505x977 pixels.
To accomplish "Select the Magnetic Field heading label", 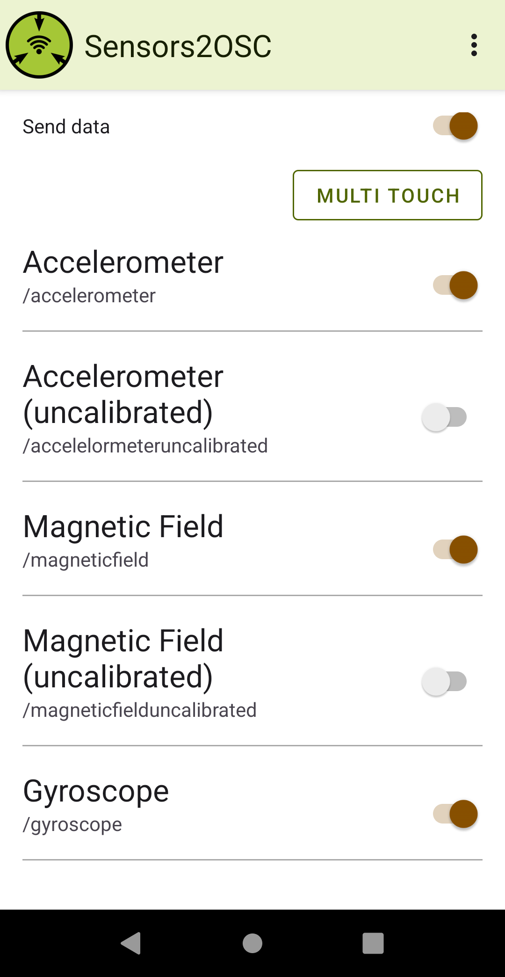I will pos(123,526).
